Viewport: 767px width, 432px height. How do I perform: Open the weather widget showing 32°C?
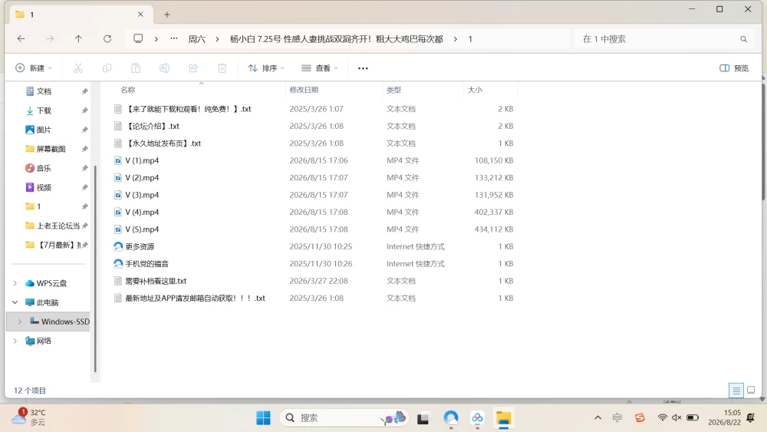(x=29, y=417)
